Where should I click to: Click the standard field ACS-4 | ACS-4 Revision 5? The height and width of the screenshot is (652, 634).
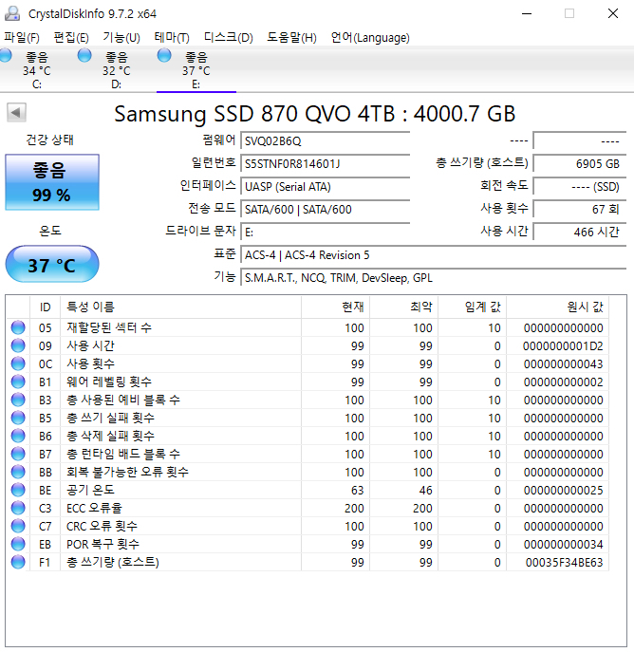433,255
